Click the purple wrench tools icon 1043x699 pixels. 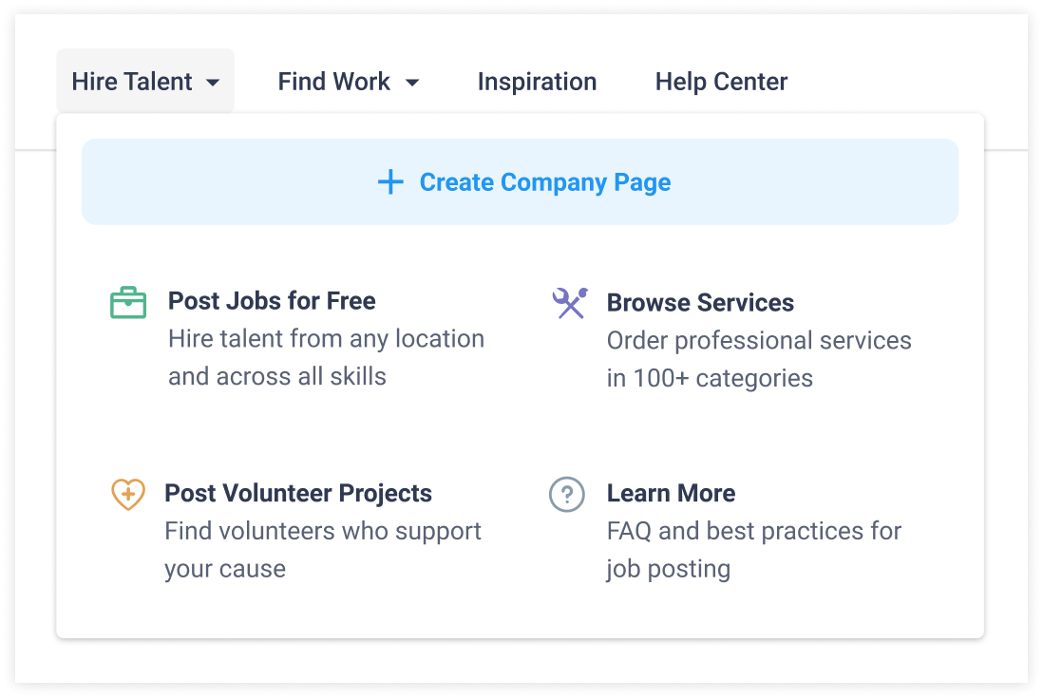570,303
